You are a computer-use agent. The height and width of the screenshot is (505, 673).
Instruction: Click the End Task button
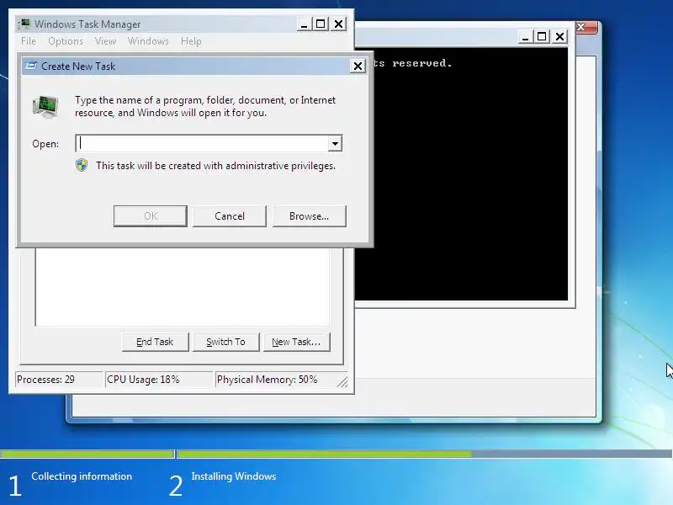155,342
